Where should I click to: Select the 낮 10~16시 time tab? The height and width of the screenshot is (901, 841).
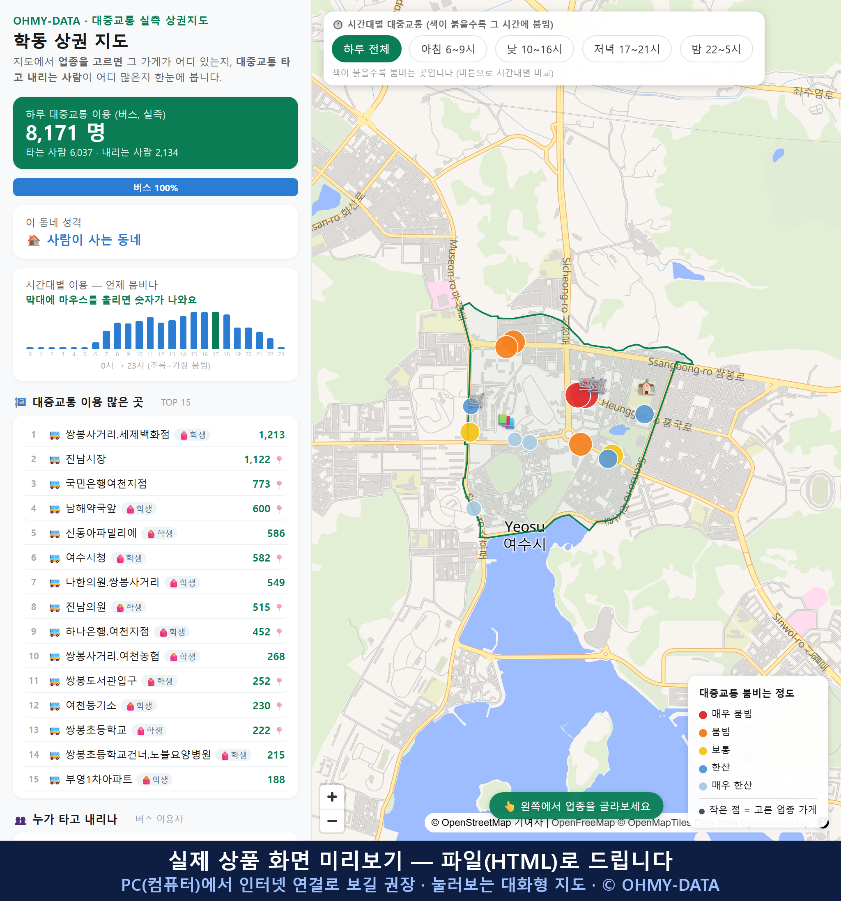tap(535, 49)
